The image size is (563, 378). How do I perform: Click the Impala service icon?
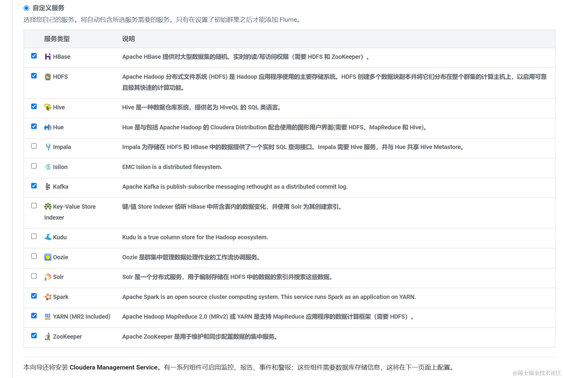(x=48, y=147)
